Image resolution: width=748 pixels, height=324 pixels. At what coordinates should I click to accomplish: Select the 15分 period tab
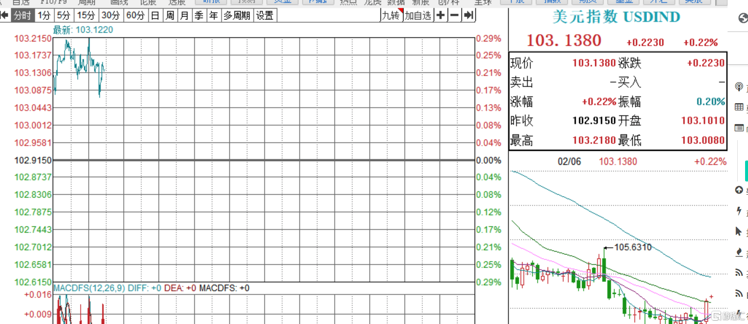click(x=86, y=16)
